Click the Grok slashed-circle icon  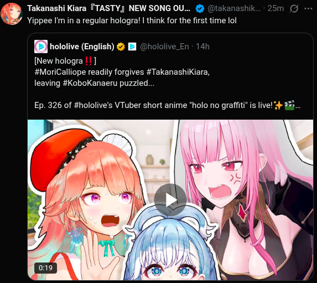294,9
